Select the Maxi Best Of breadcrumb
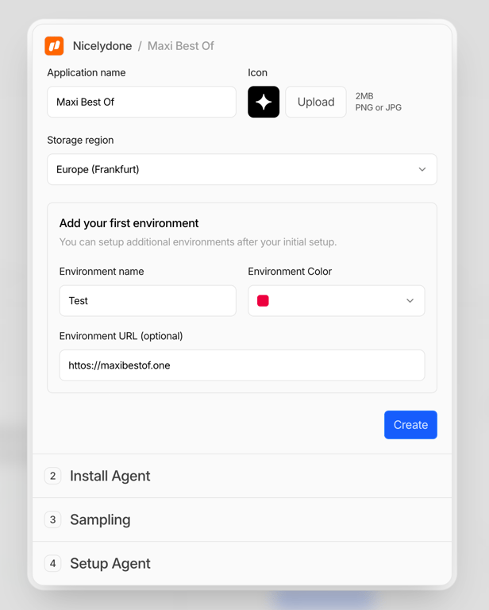 point(181,46)
